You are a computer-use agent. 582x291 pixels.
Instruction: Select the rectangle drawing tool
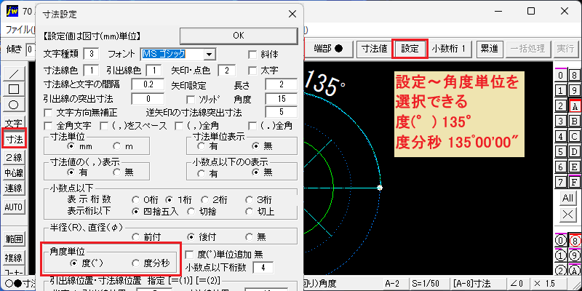point(14,89)
